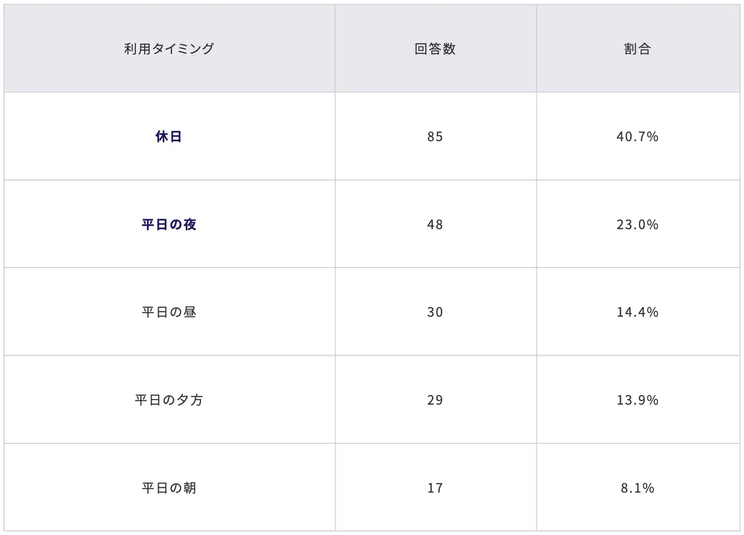Click the 割合 column header
This screenshot has height=535, width=744.
(637, 49)
